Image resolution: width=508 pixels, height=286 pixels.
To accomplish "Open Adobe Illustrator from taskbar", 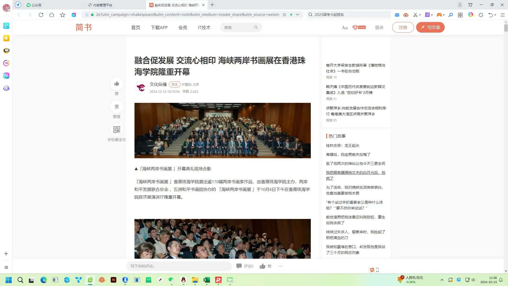I will pos(114,280).
